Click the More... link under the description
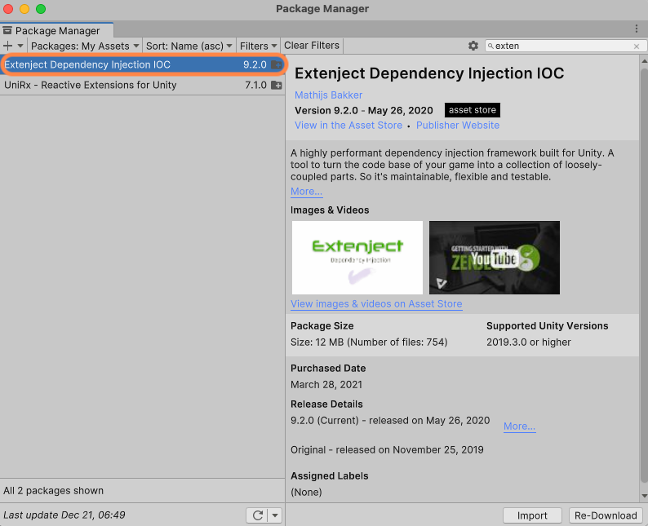648x526 pixels. 306,192
